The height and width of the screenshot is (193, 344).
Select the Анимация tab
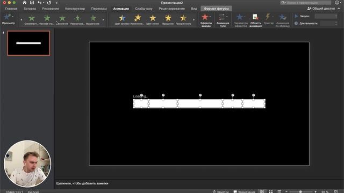121,9
